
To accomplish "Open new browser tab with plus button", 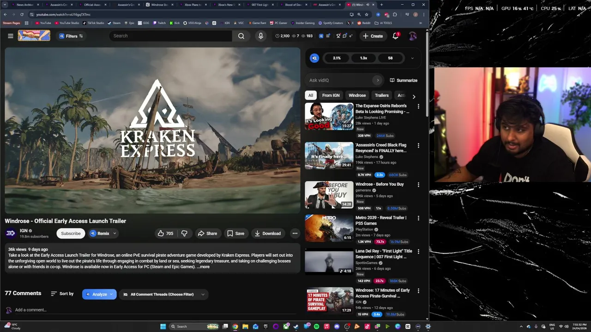I will coord(381,5).
